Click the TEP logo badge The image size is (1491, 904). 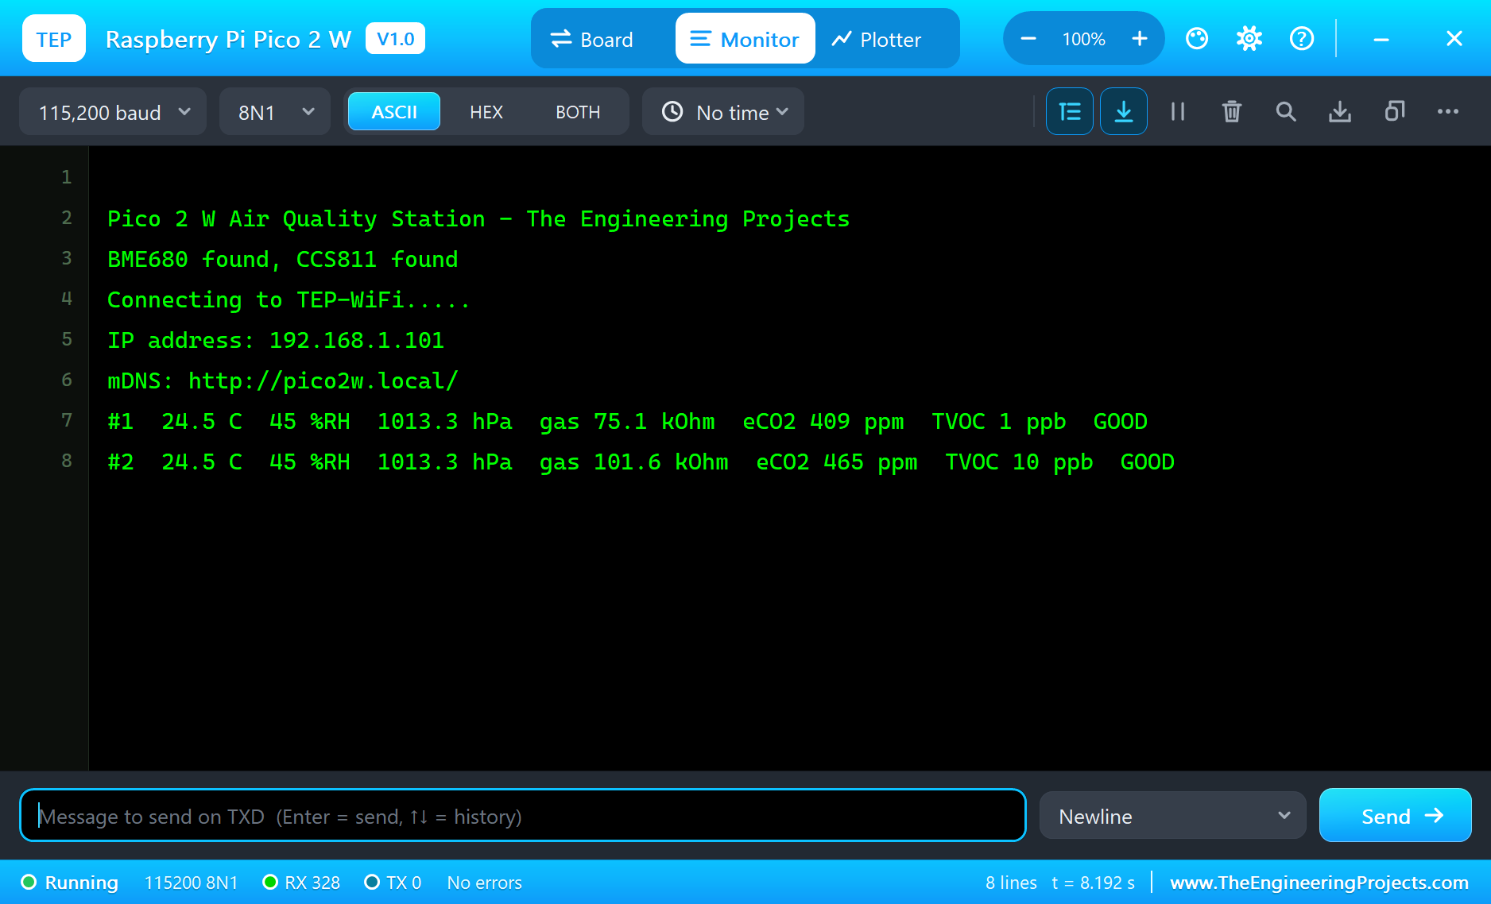54,38
